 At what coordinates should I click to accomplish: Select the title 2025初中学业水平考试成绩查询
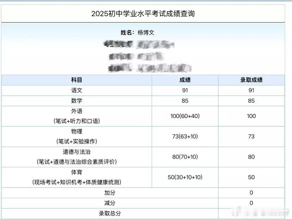(143, 14)
